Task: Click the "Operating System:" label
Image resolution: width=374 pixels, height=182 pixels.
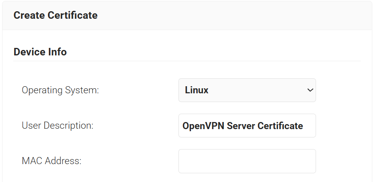Action: click(60, 90)
